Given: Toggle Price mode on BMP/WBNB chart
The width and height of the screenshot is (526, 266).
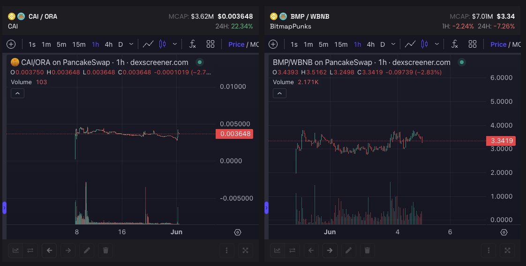Looking at the screenshot, I should point(498,44).
